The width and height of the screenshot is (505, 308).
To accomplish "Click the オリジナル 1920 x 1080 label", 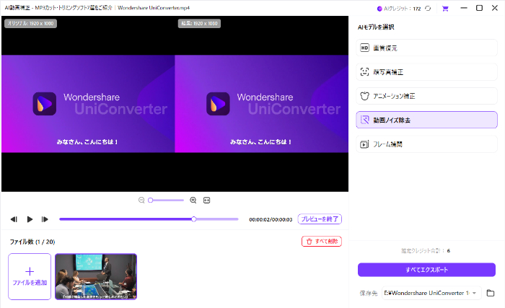I will pos(30,24).
